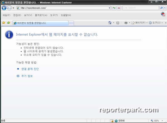Open the 보기(V) menu
Viewport: 167px width, 123px height.
(x=28, y=15)
